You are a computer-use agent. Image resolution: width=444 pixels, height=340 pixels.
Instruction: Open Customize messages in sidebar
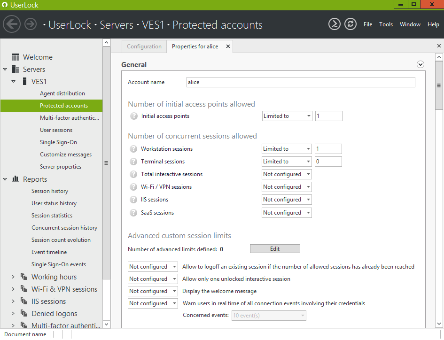[x=66, y=155]
